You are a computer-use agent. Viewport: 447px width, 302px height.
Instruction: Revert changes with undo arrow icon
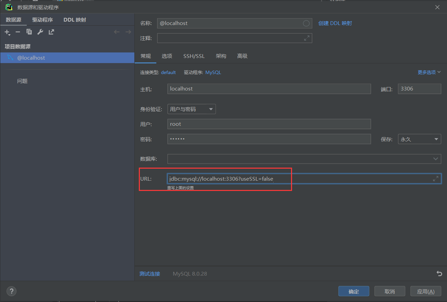439,274
